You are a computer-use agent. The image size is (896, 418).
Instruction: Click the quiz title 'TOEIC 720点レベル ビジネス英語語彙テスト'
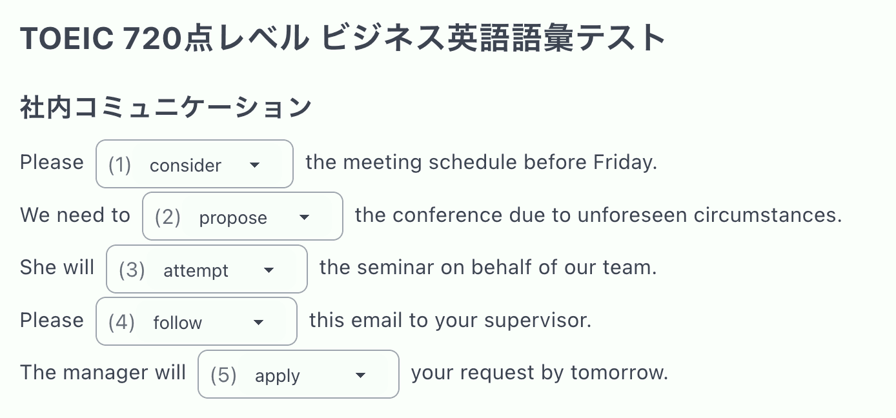click(342, 37)
